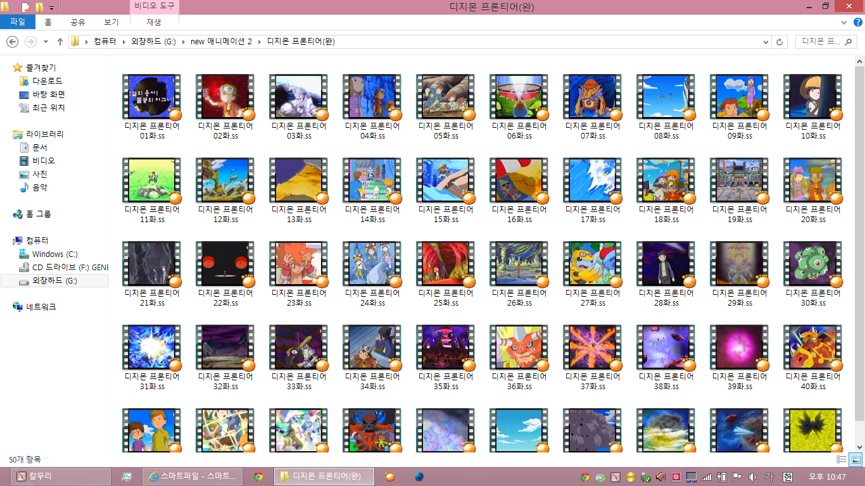The width and height of the screenshot is (865, 486).
Task: Click the battery power tray icon
Action: pos(722,477)
